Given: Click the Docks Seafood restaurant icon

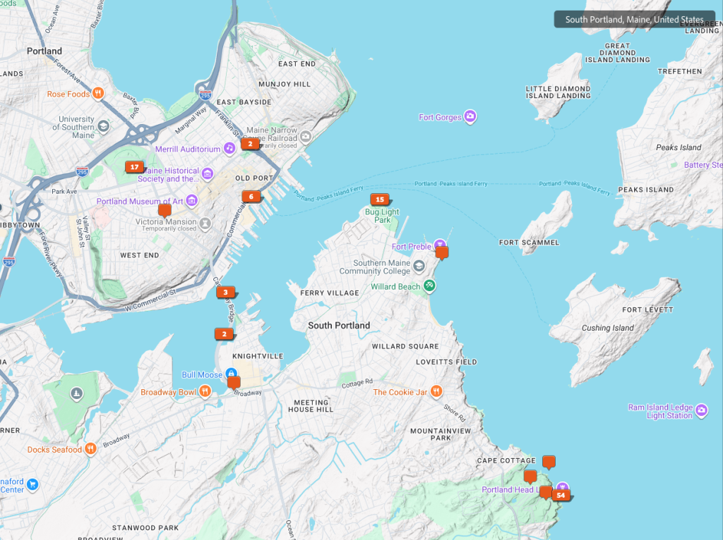Looking at the screenshot, I should 90,449.
